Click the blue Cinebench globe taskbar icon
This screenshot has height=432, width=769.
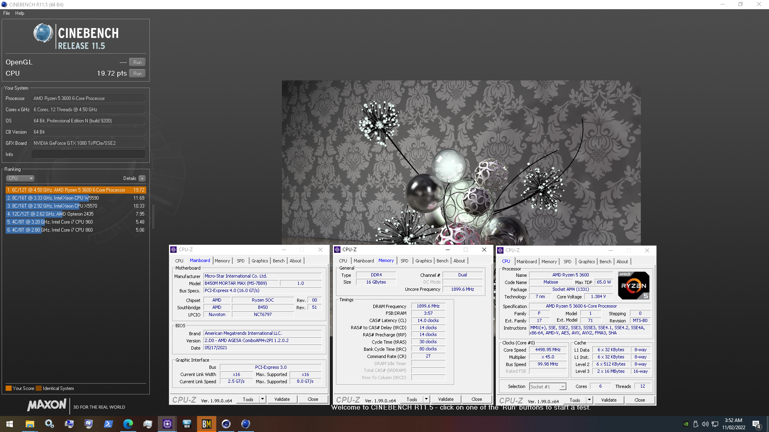[x=246, y=424]
